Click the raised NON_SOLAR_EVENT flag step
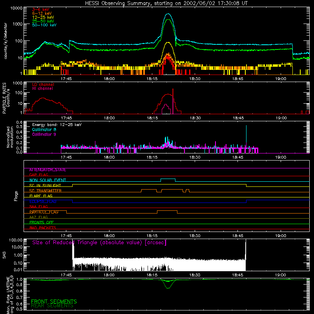 (168, 179)
